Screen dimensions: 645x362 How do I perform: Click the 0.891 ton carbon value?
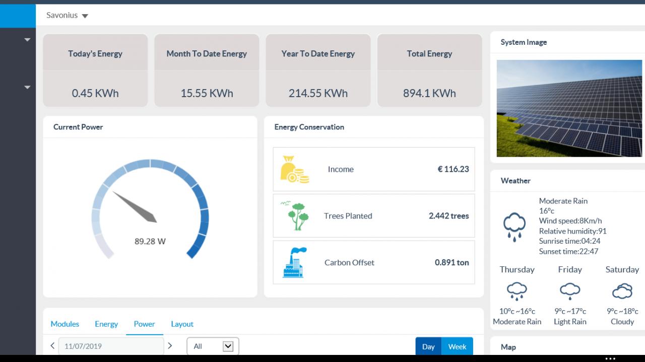click(451, 262)
